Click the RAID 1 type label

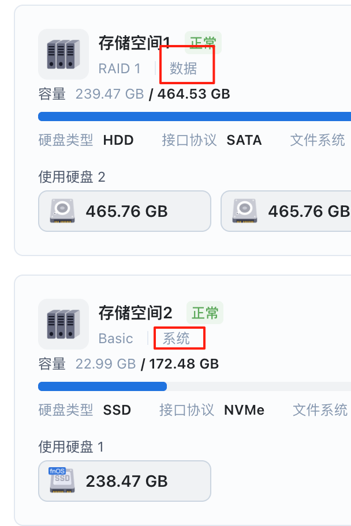120,69
